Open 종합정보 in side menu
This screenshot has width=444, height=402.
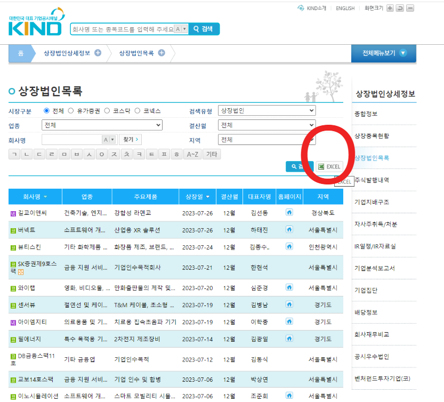click(x=366, y=114)
